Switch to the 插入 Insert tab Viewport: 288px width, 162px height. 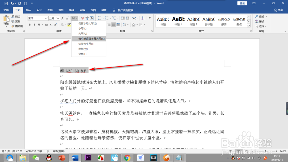[x=29, y=10]
